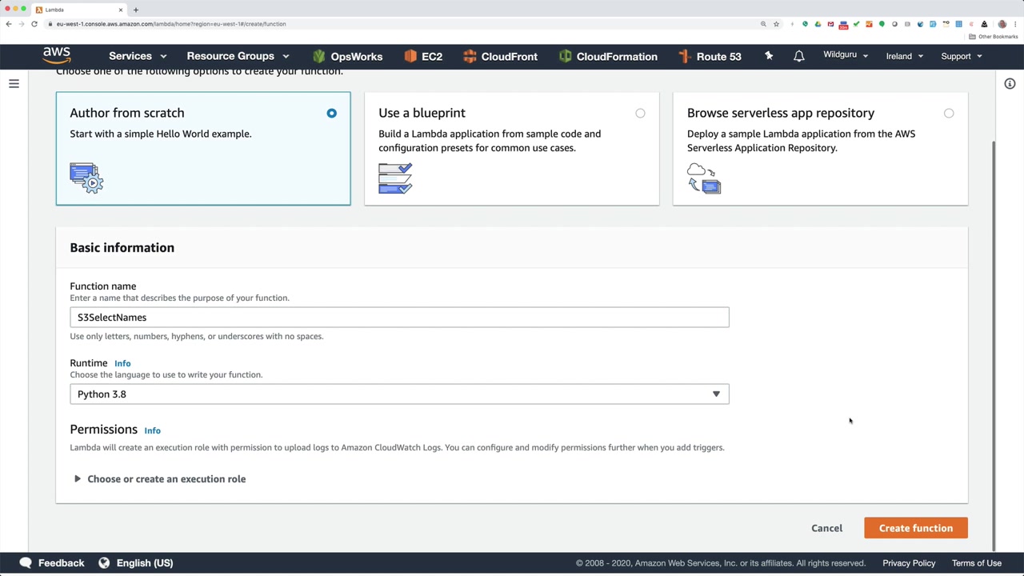The height and width of the screenshot is (576, 1024).
Task: Click the Chrome profile avatar
Action: (1002, 24)
